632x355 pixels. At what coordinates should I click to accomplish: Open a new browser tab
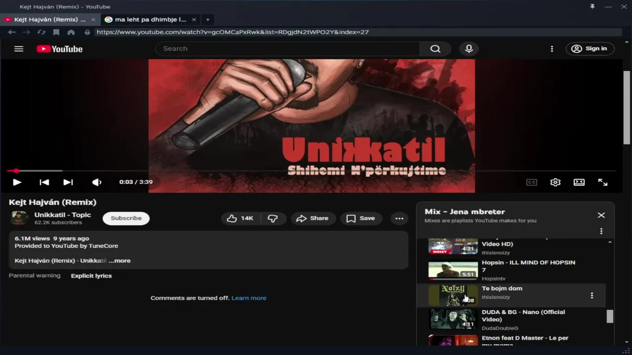[x=208, y=20]
